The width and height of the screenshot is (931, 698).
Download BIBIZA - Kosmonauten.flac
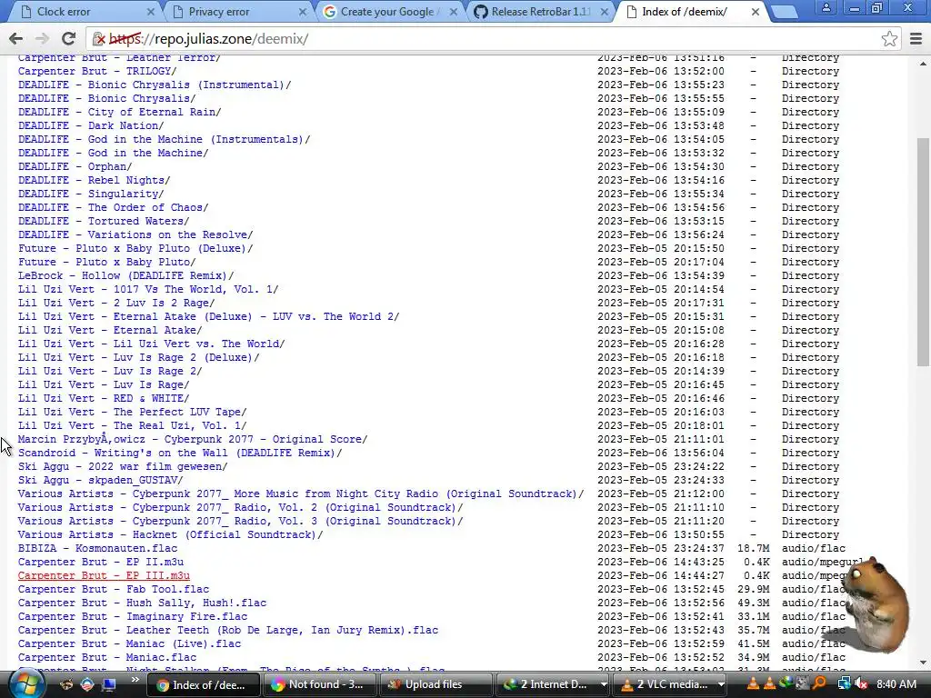tap(97, 549)
